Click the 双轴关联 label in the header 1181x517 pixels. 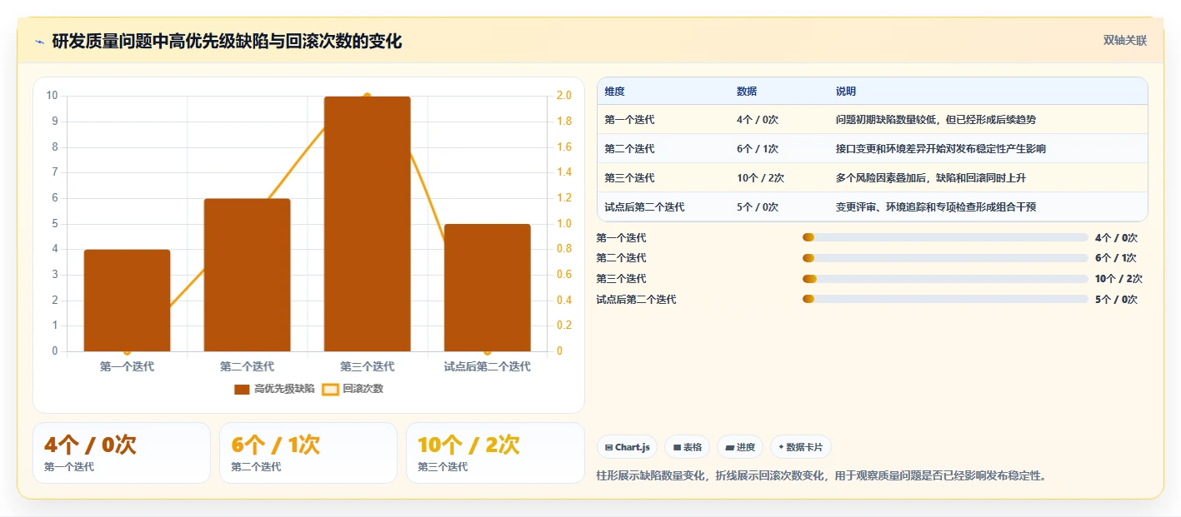click(1125, 41)
